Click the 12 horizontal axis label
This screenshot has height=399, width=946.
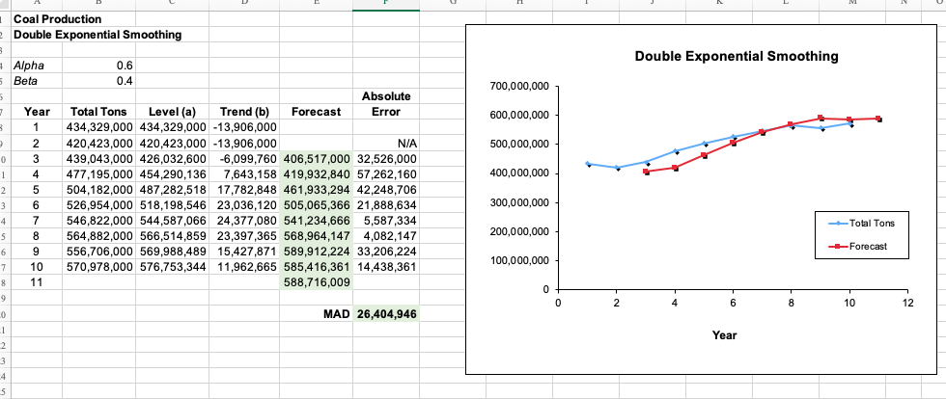908,302
